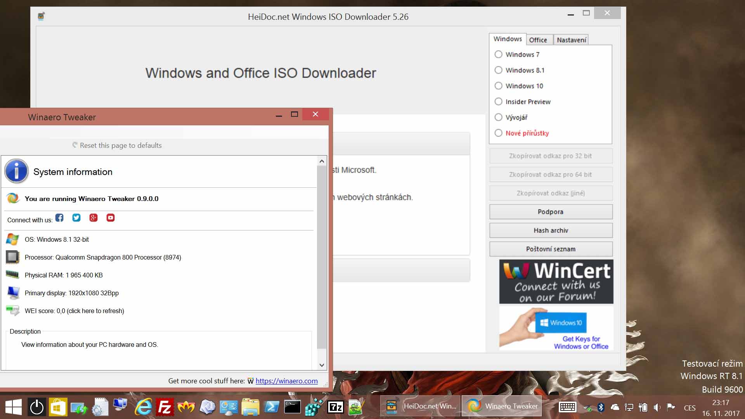This screenshot has width=745, height=419.
Task: Click the blue System information icon
Action: tap(16, 171)
